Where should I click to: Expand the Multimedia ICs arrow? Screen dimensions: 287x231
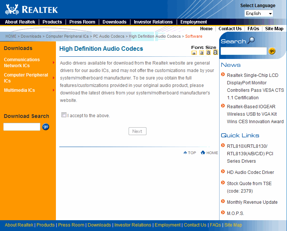pyautogui.click(x=54, y=90)
